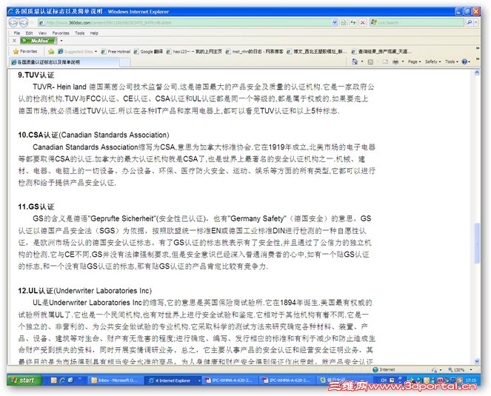Open Internet Explorer quick launch icon
491x396 pixels.
[62, 380]
